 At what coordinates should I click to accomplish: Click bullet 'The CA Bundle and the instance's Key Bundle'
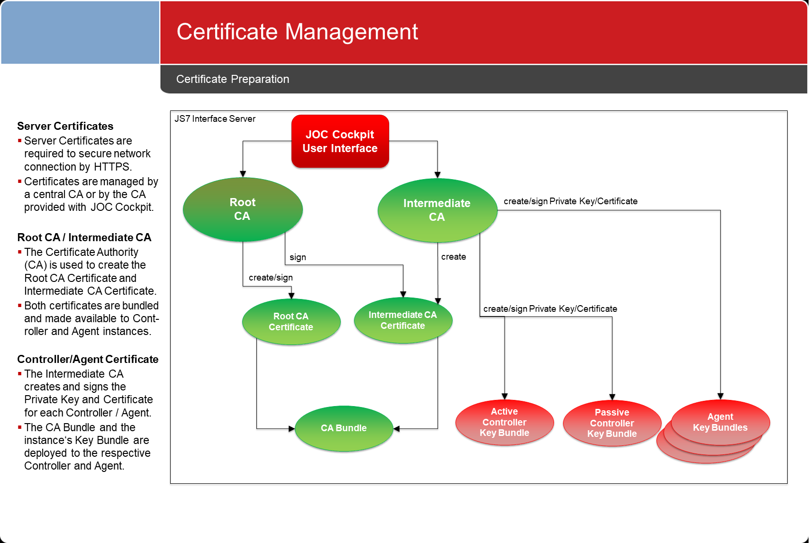tap(84, 447)
